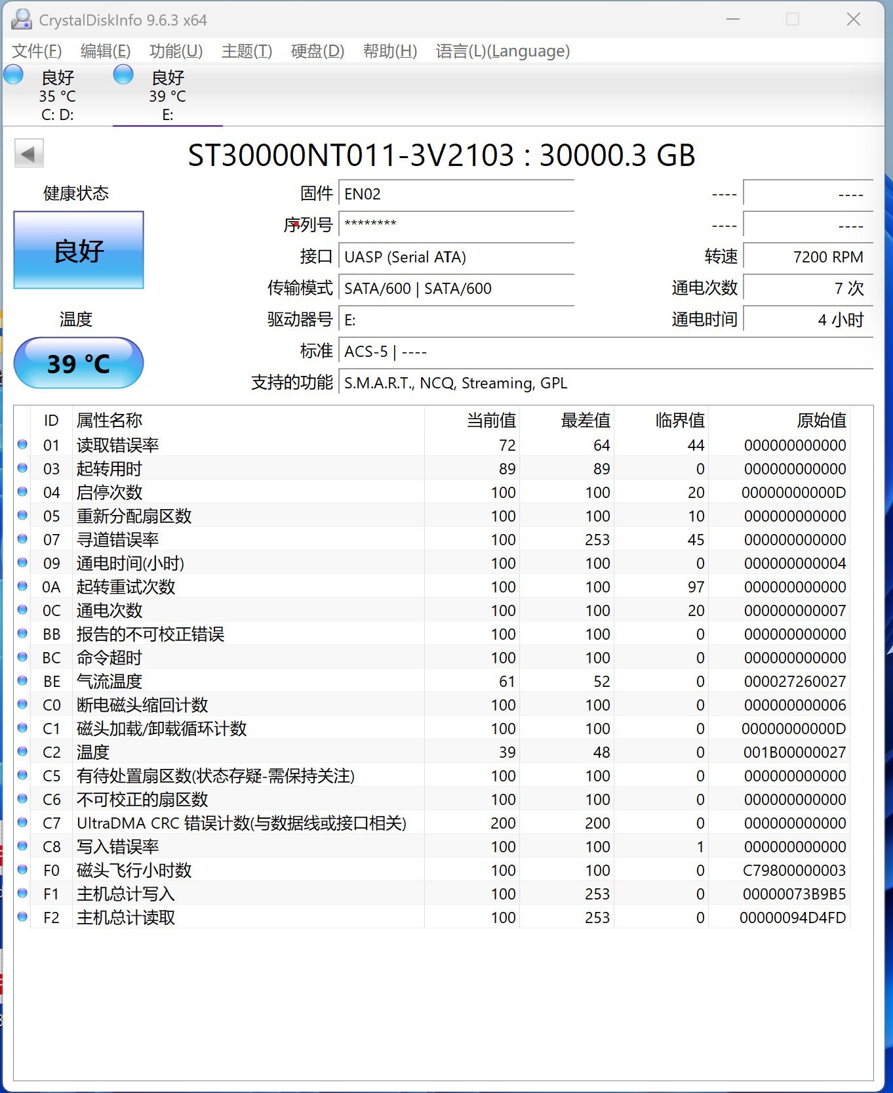
Task: Click the 固件 EN02 field
Action: click(x=456, y=194)
